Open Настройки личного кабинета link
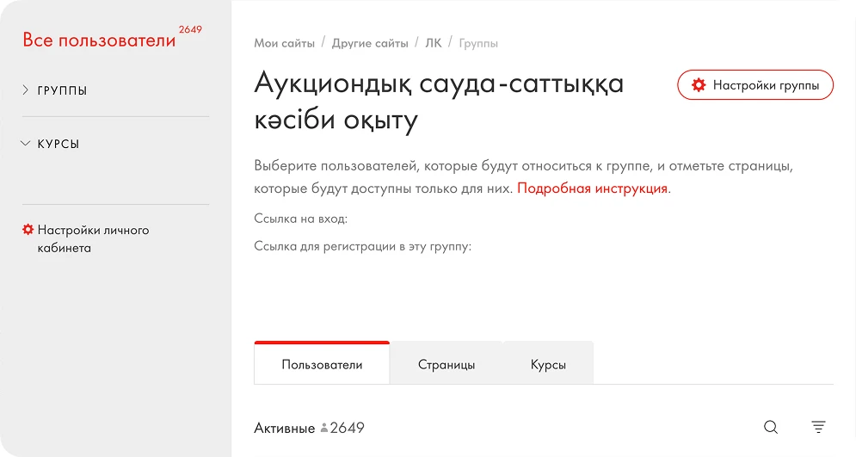Image resolution: width=856 pixels, height=457 pixels. 93,238
